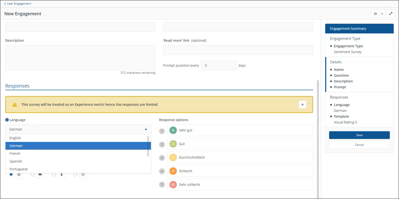Click the red 'Sehr schlecht' face icon
399x199 pixels.
[x=173, y=185]
